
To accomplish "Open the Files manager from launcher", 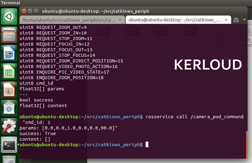I will point(9,35).
